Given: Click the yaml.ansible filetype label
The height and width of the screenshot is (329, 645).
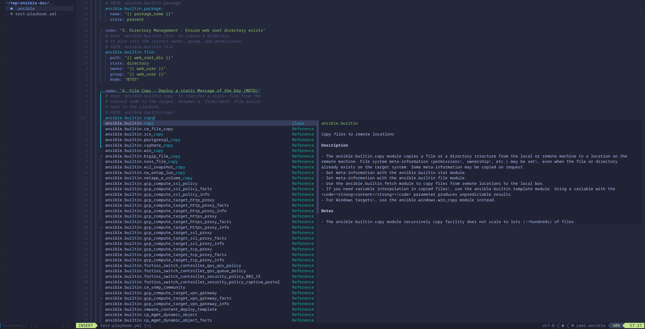Looking at the screenshot, I should pyautogui.click(x=591, y=325).
